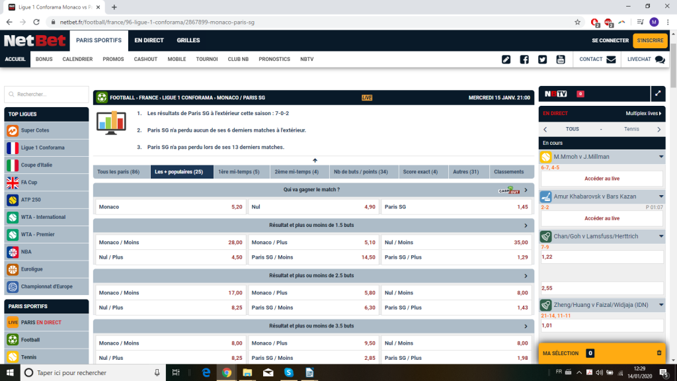Click the football icon in breadcrumb bar
677x381 pixels.
(x=102, y=98)
